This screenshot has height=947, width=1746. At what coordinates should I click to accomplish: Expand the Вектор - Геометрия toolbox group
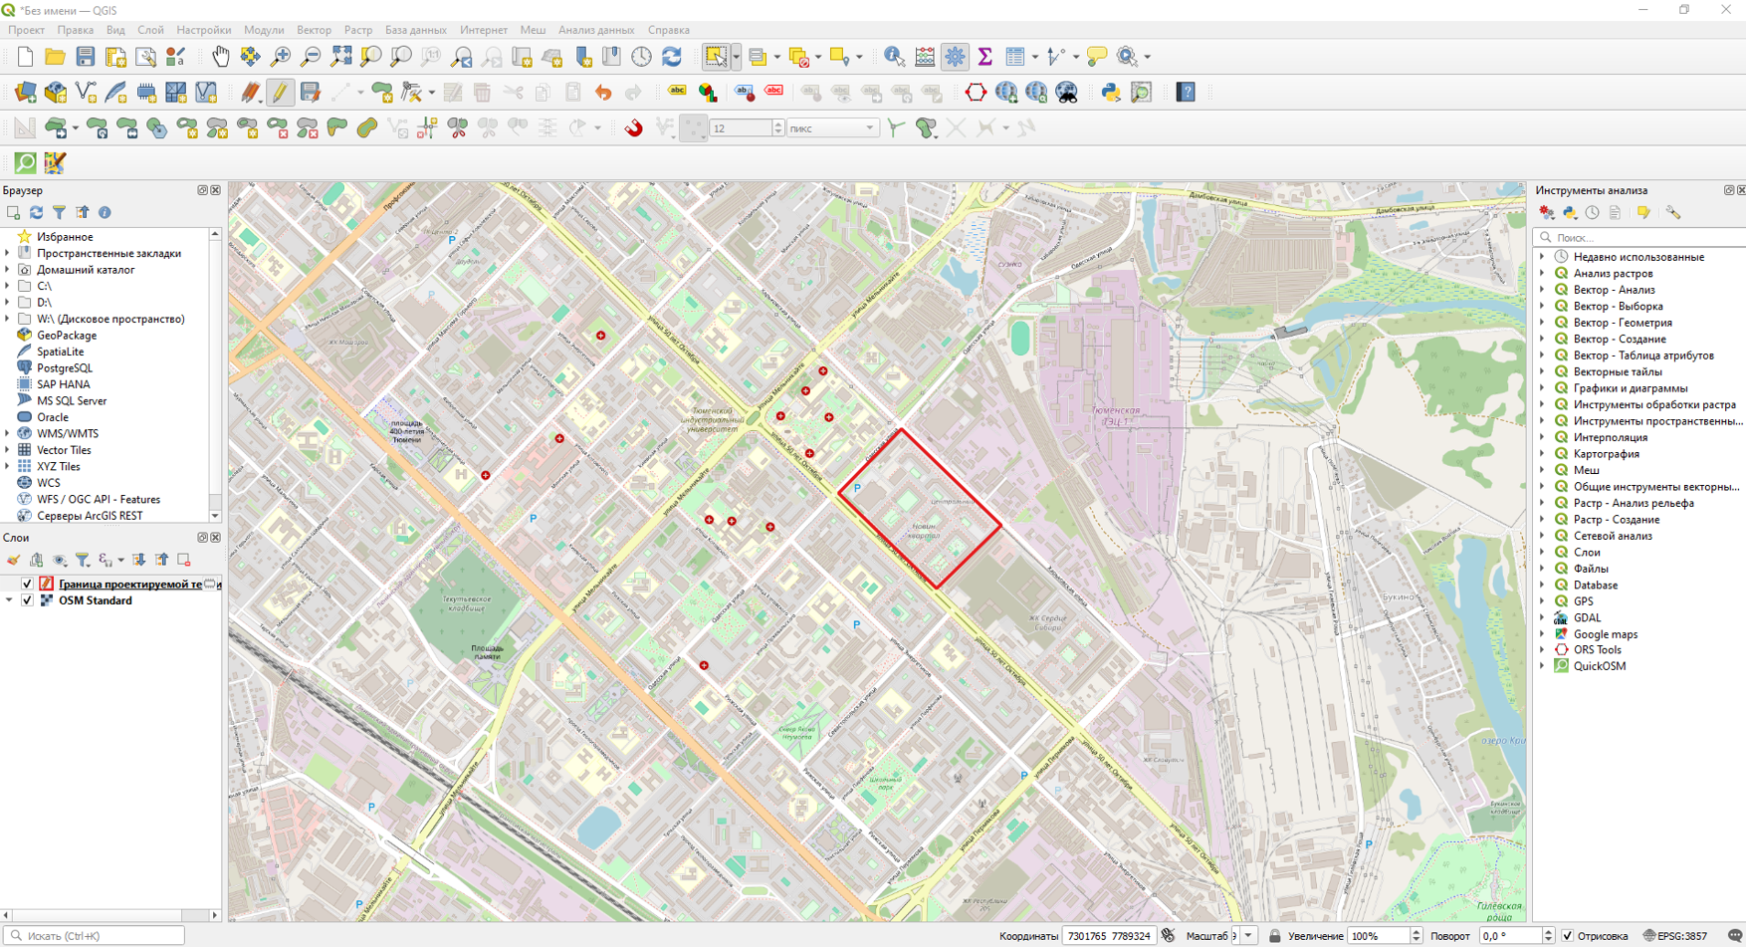pyautogui.click(x=1542, y=323)
